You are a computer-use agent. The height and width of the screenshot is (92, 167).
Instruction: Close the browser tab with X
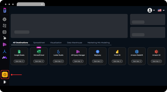[x=42, y=4]
